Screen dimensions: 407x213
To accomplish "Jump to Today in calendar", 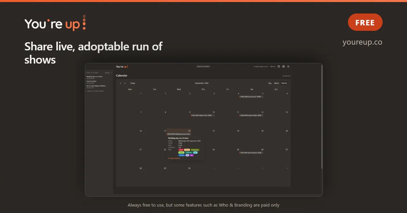I will pos(133,83).
